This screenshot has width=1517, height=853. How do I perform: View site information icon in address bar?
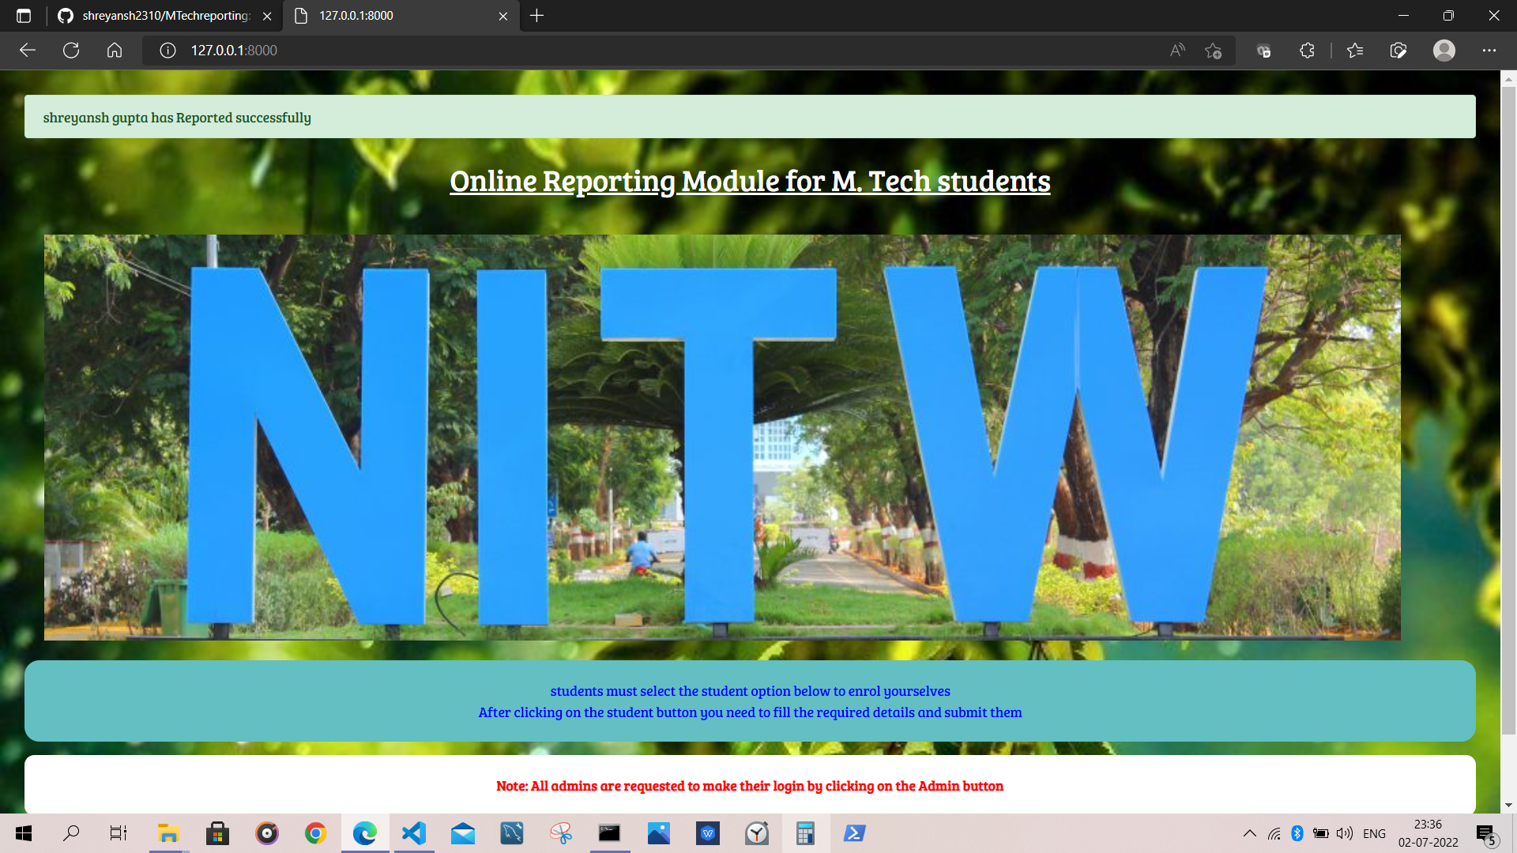pyautogui.click(x=168, y=51)
